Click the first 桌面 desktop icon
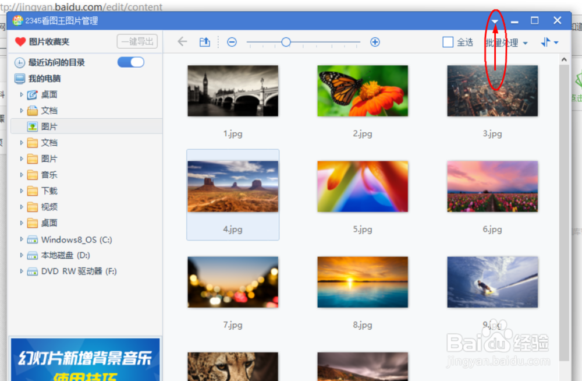The image size is (582, 381). pos(33,94)
